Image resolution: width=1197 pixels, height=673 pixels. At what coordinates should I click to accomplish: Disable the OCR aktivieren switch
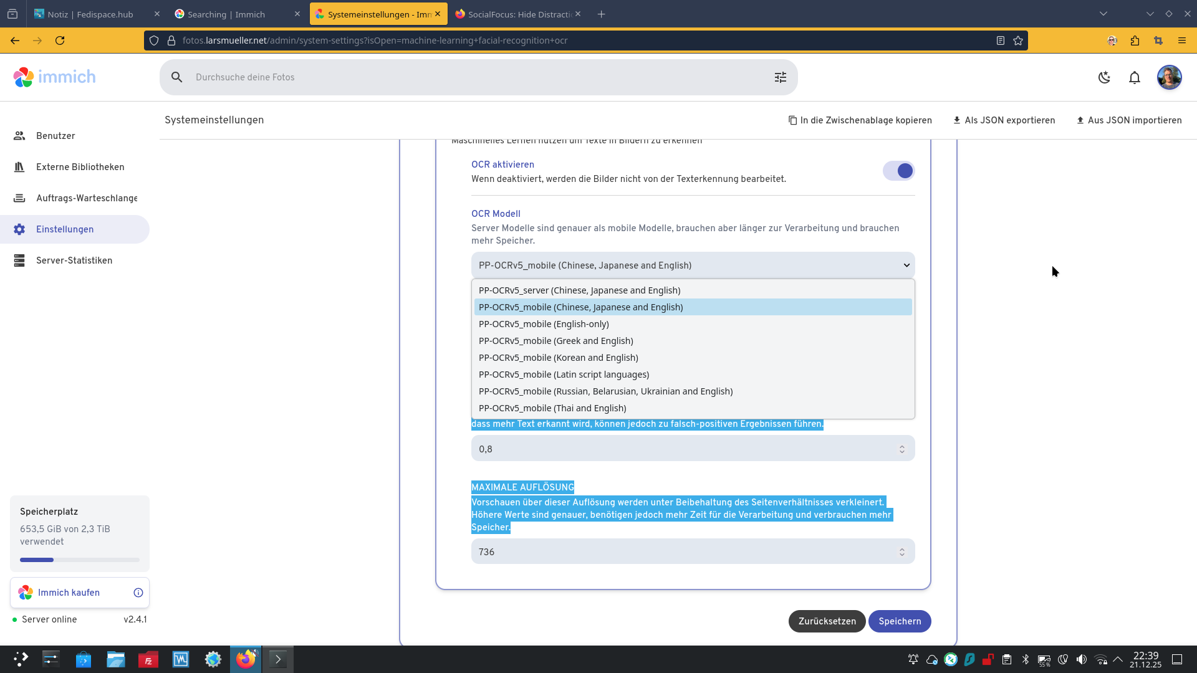coord(898,171)
